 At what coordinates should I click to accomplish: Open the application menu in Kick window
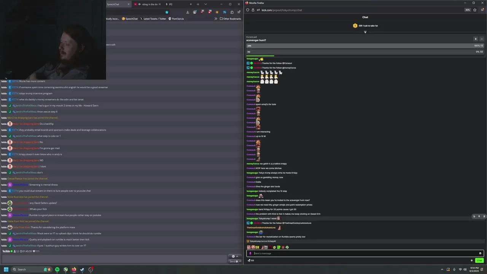pyautogui.click(x=482, y=10)
